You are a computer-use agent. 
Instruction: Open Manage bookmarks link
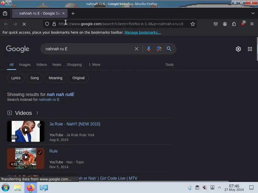(x=143, y=32)
